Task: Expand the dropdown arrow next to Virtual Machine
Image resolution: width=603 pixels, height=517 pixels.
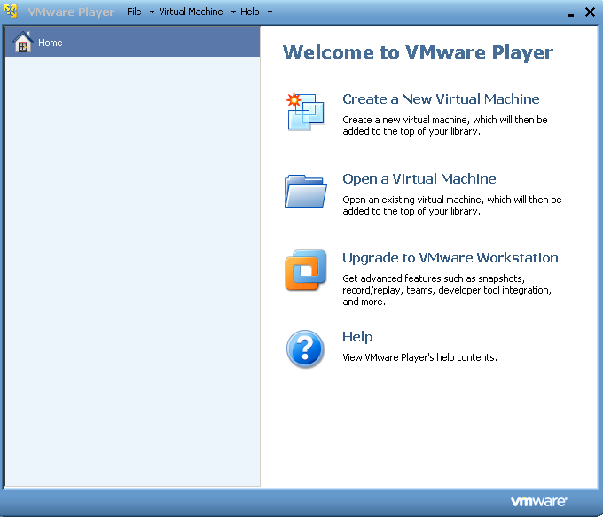Action: point(233,12)
